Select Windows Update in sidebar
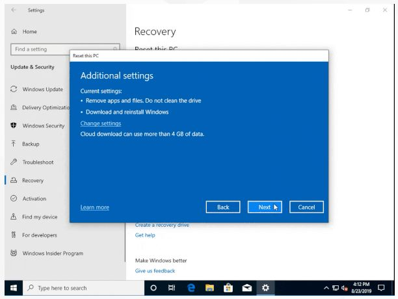 pyautogui.click(x=43, y=89)
